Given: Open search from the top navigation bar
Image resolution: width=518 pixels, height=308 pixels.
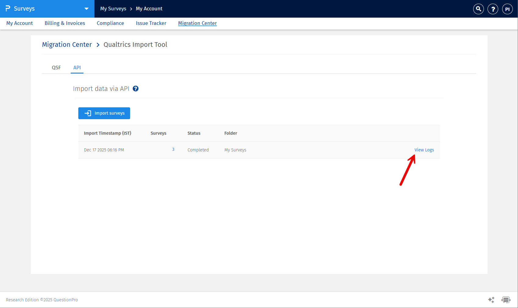Looking at the screenshot, I should click(x=478, y=9).
